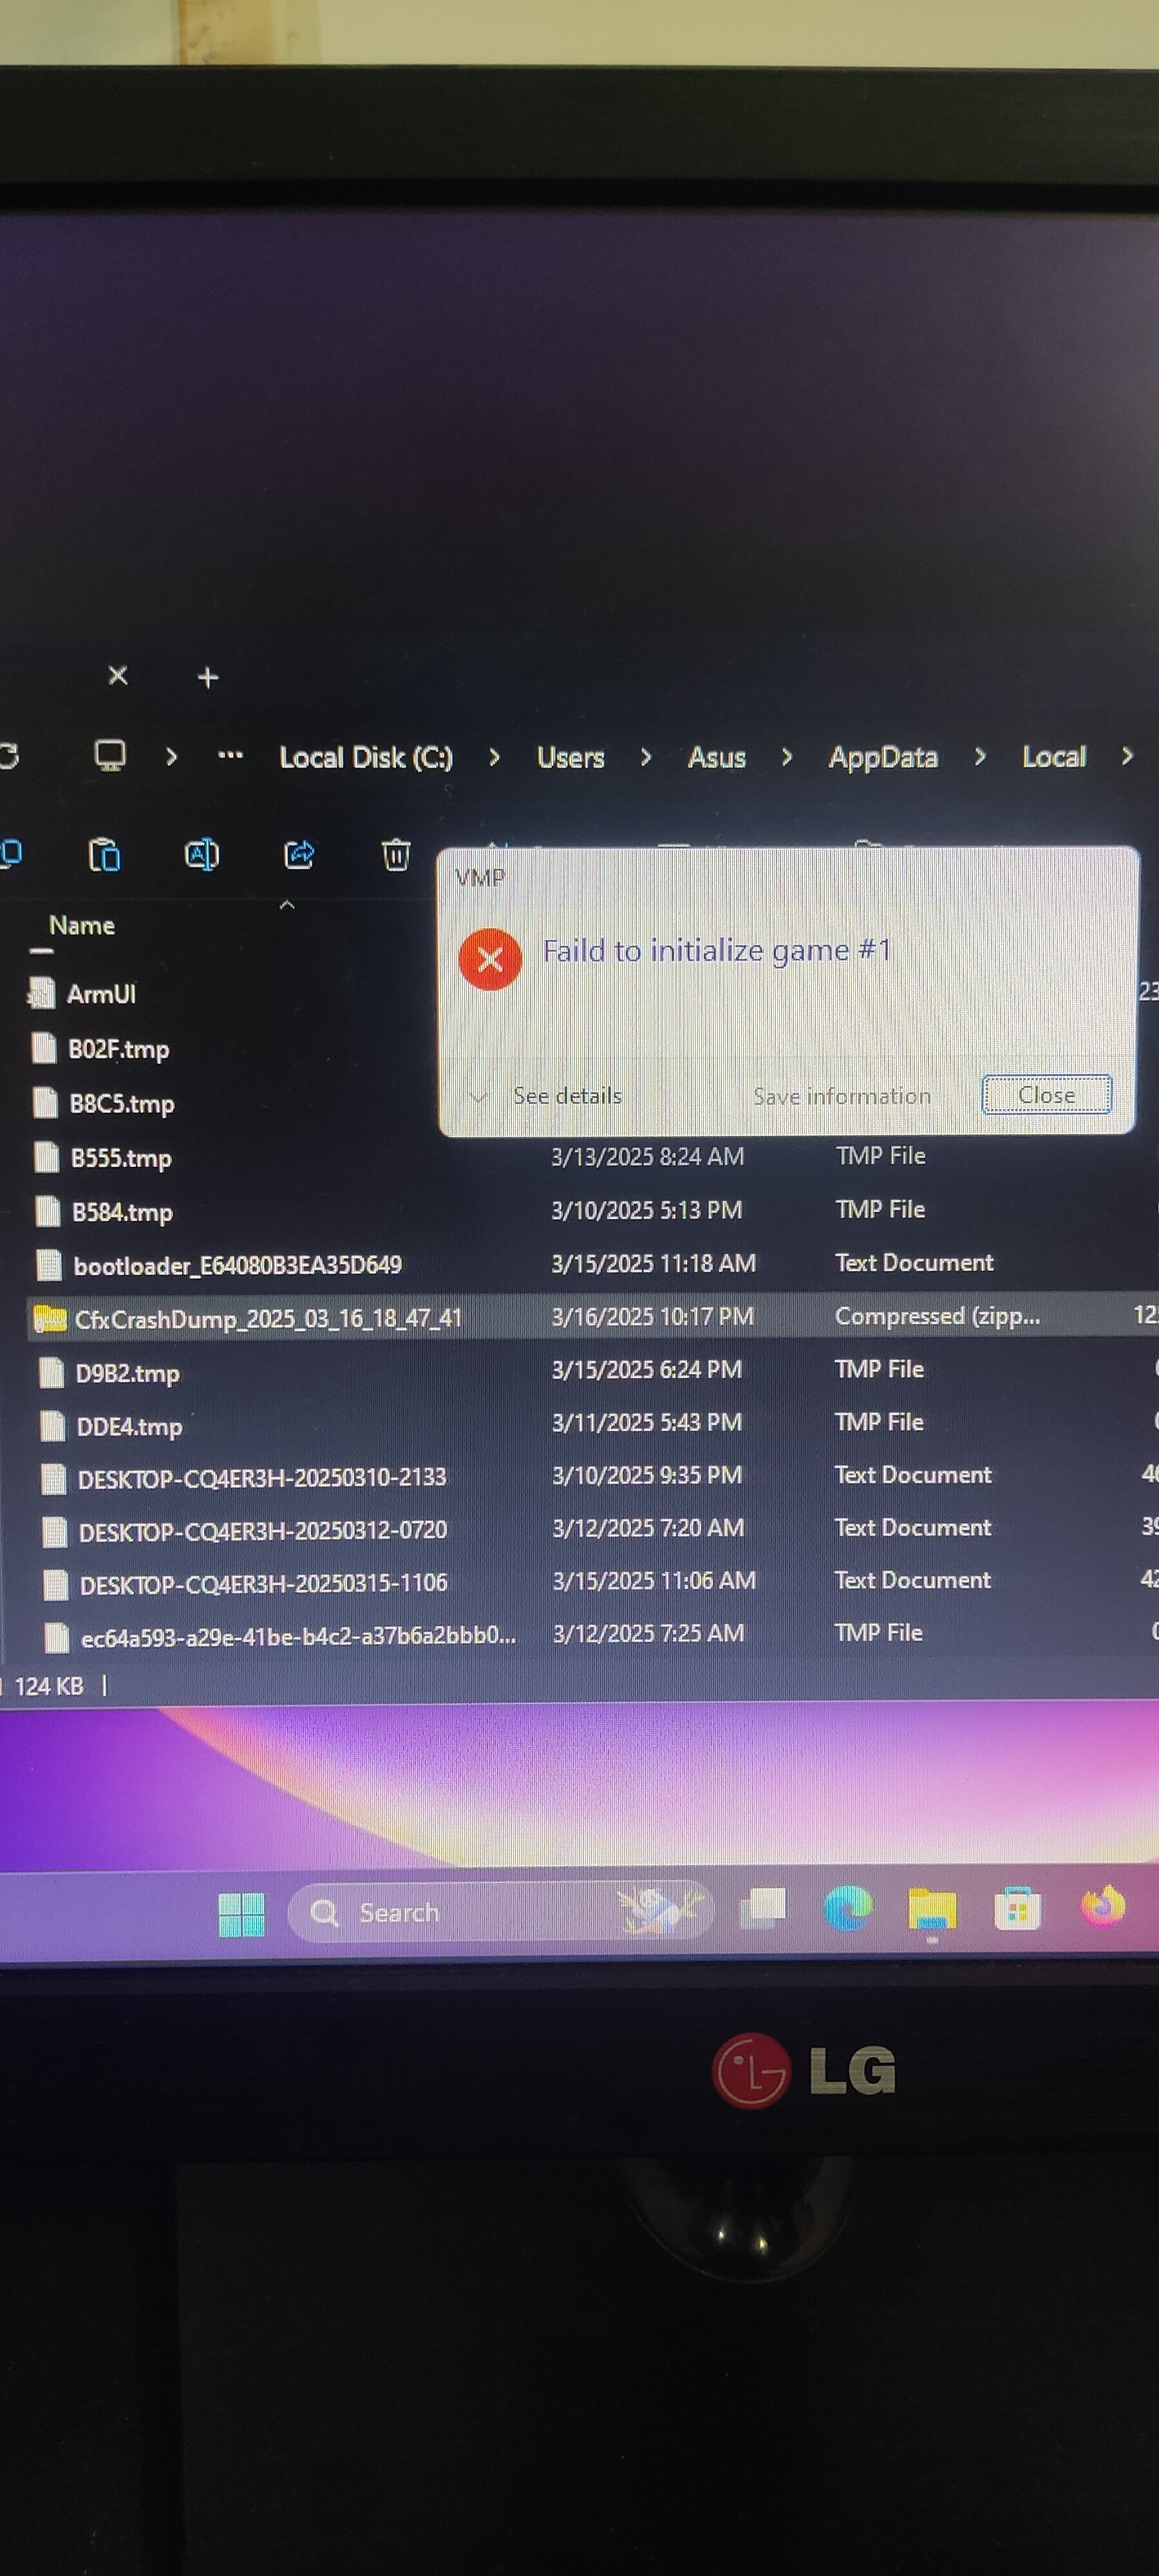Sort files by Name column header

point(82,926)
